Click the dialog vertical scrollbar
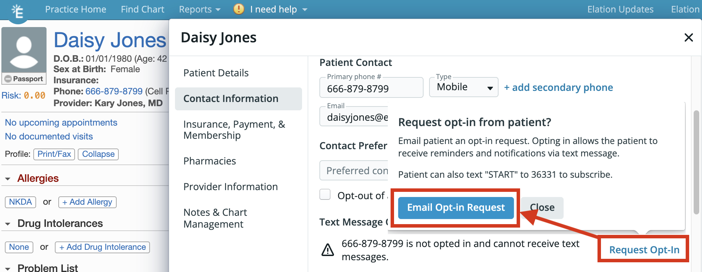Screen dimensions: 702x272 (x=696, y=162)
